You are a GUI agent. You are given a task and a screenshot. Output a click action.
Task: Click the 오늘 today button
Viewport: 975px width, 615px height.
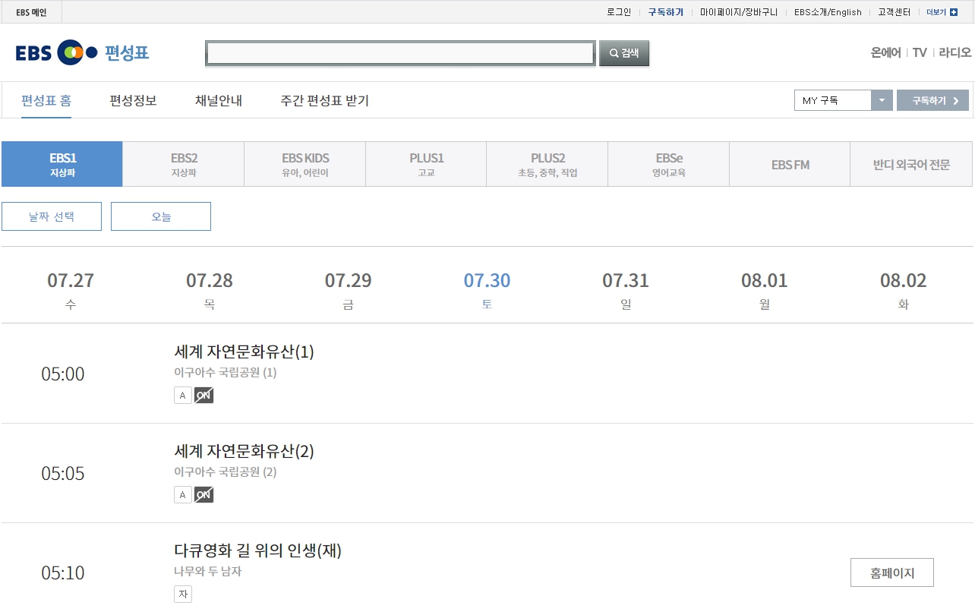click(x=161, y=216)
